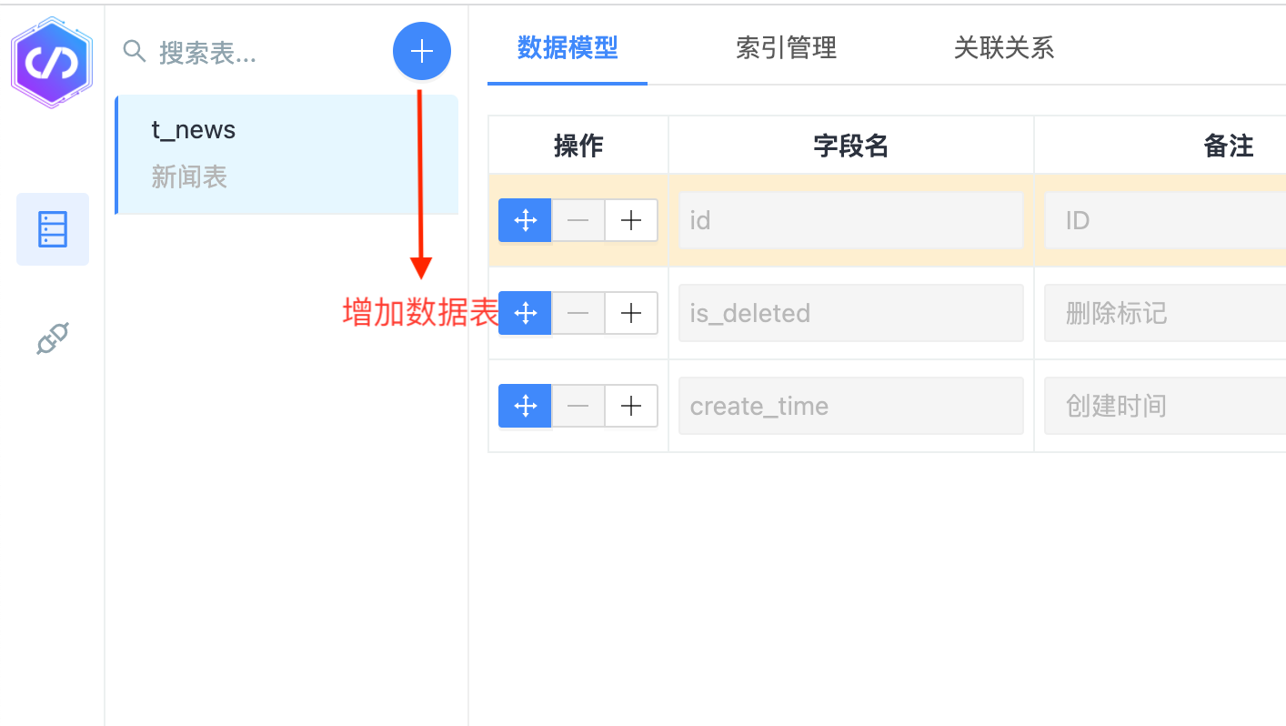
Task: Click the move handle for id row
Action: 525,220
